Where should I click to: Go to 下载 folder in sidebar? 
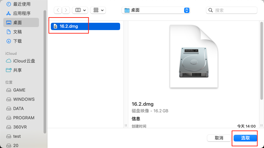tap(17, 41)
